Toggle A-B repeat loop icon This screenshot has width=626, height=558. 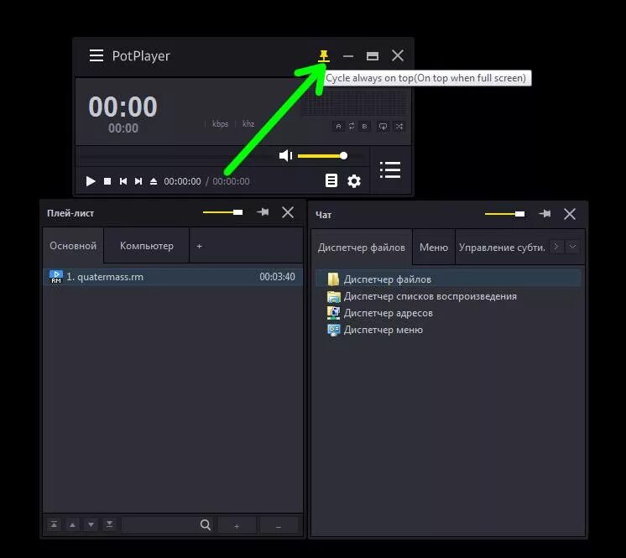[x=352, y=127]
